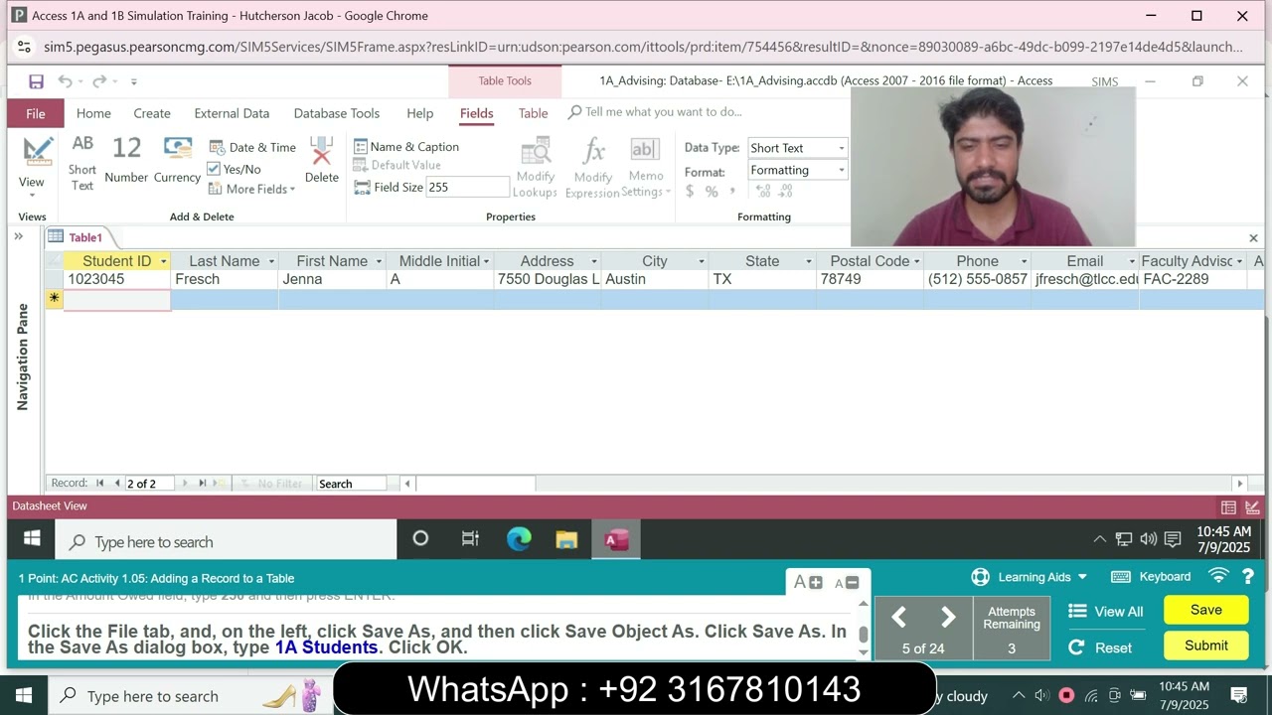Open State column filter dropdown

coord(808,261)
